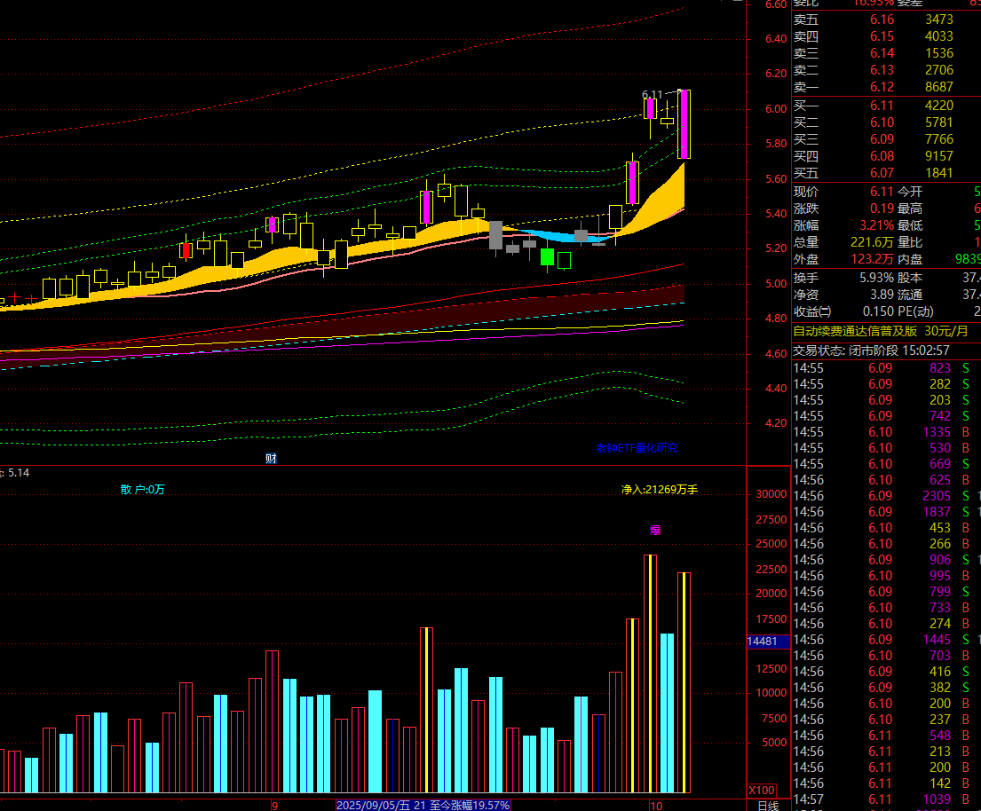Click the 净入:21269万手 net inflow readout
Screen dimensions: 981x811
[x=660, y=490]
